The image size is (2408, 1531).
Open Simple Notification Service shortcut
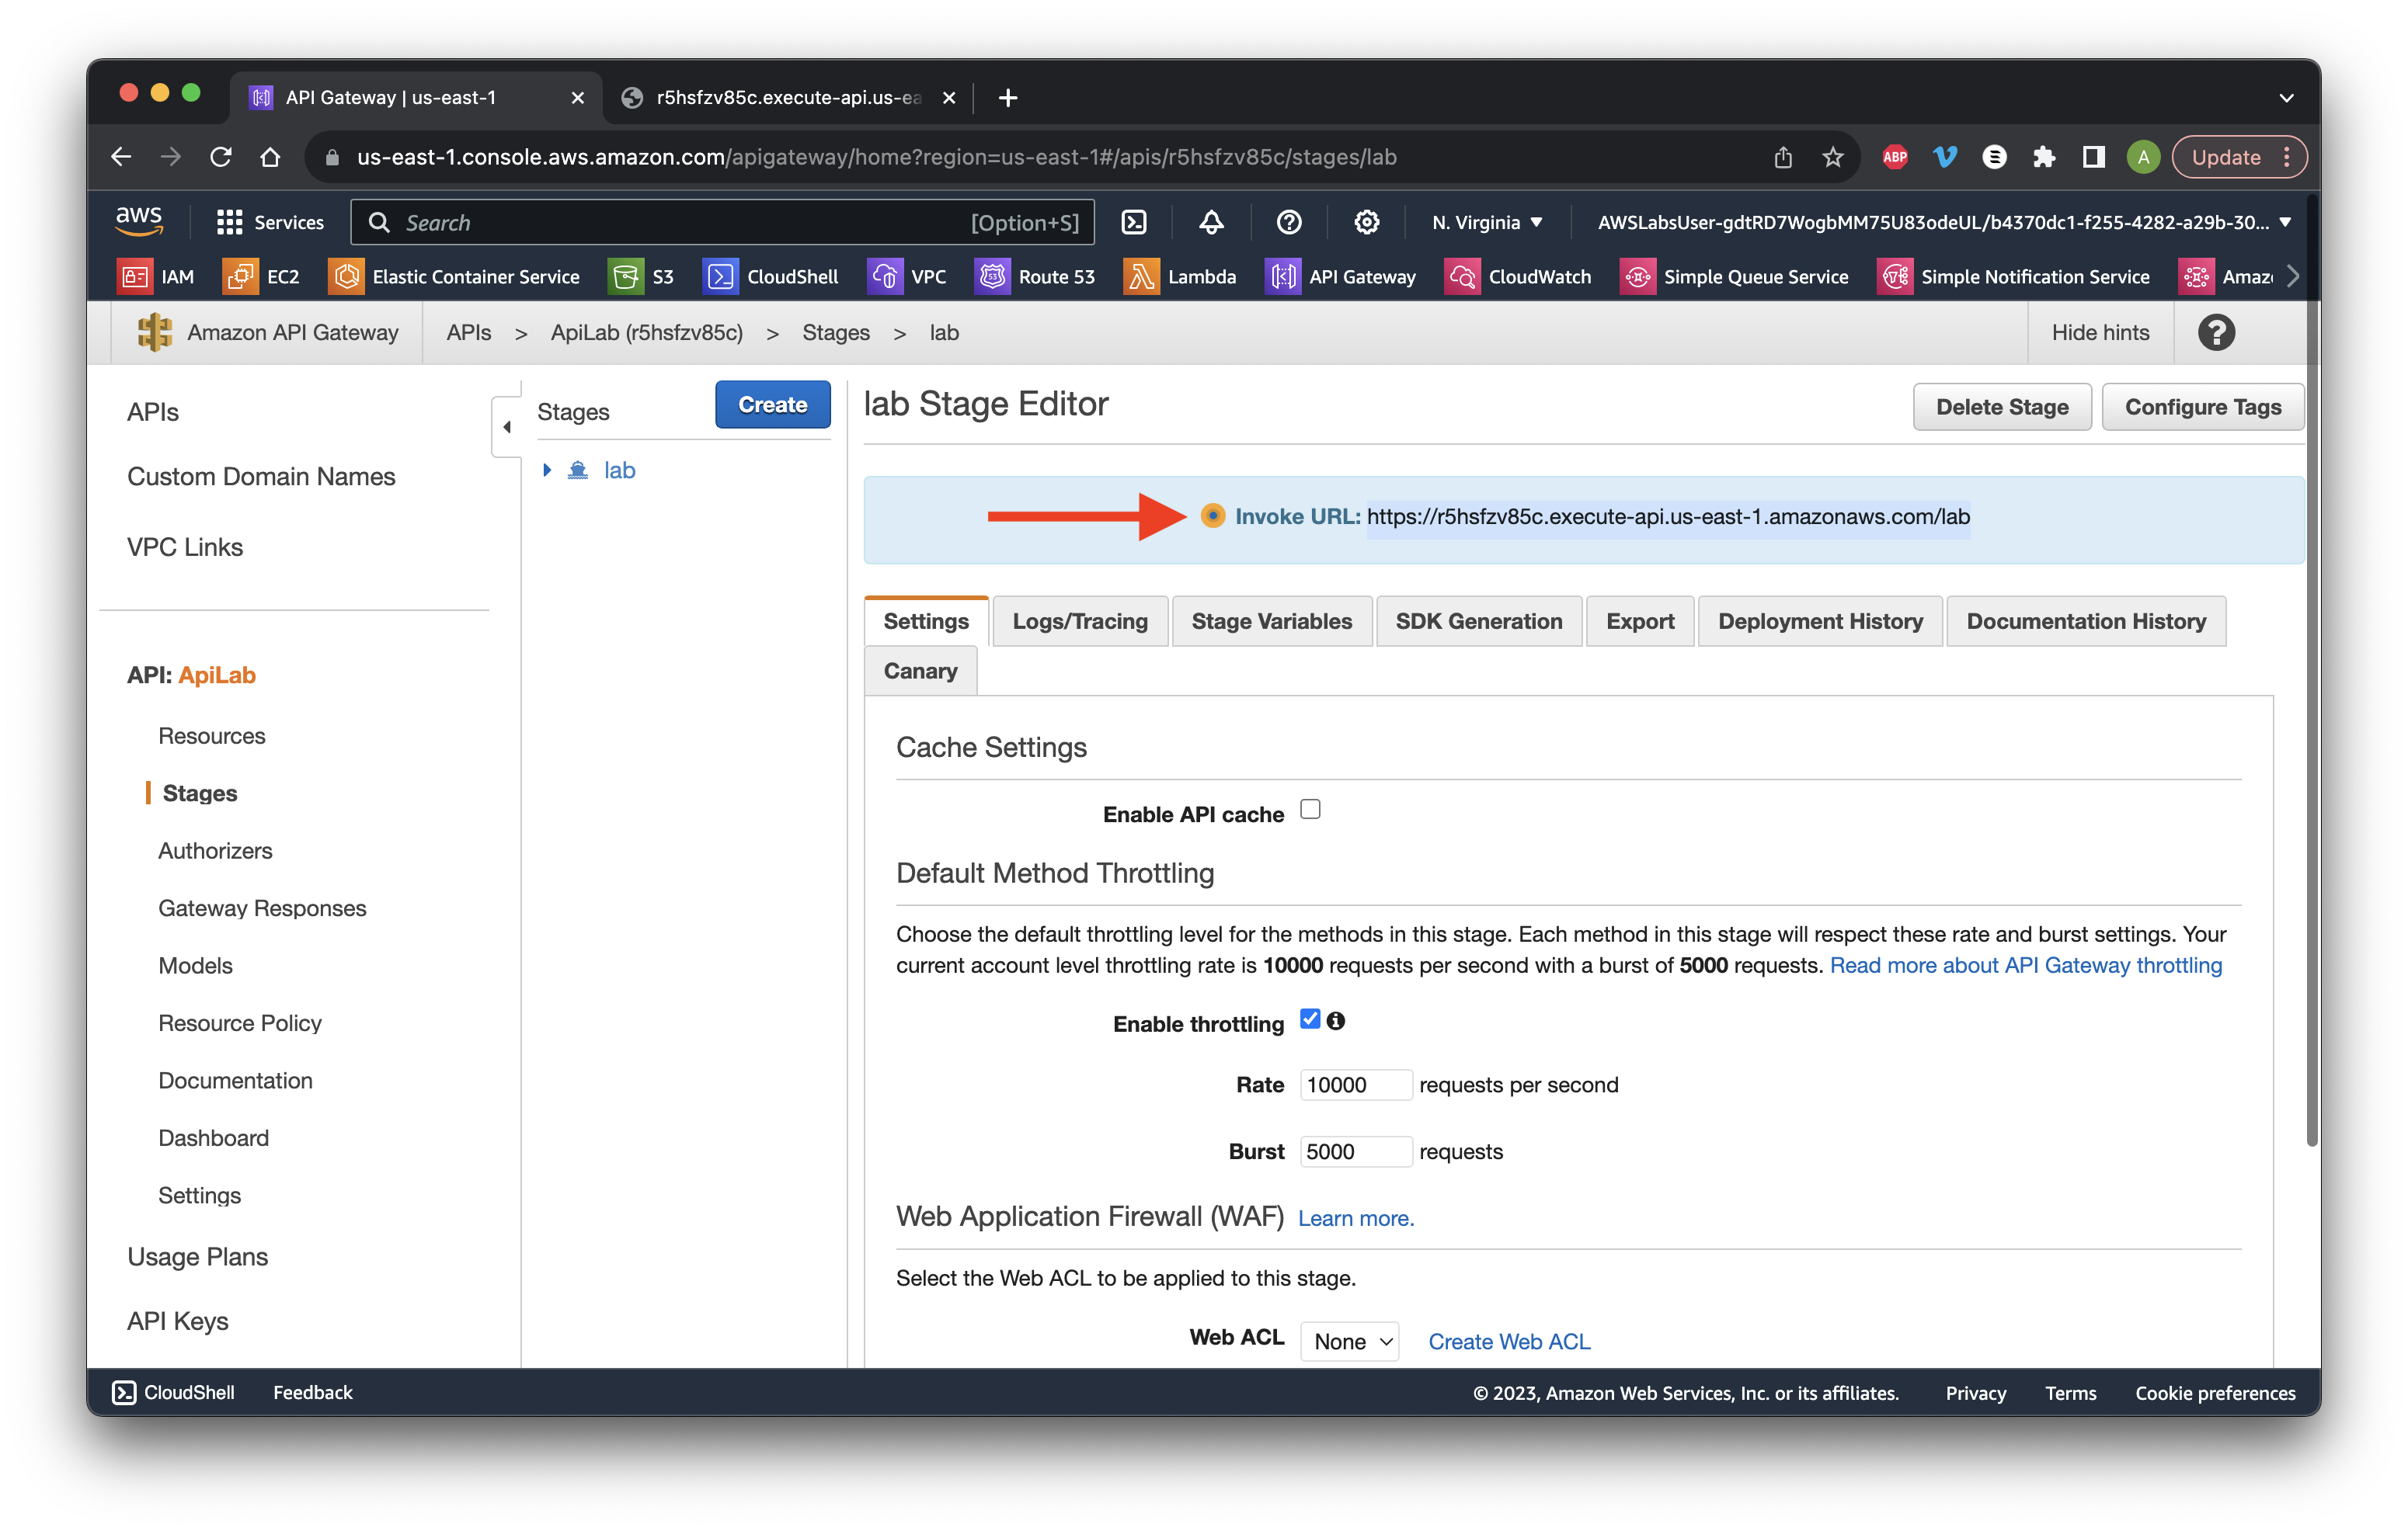coord(2014,277)
